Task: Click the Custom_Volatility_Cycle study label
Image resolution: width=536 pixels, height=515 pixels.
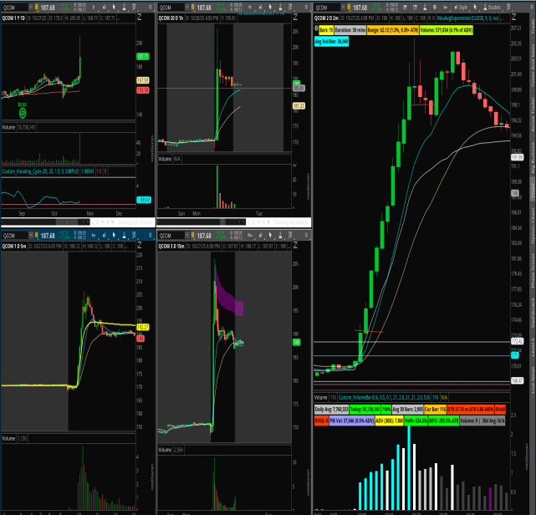Action: (40, 171)
